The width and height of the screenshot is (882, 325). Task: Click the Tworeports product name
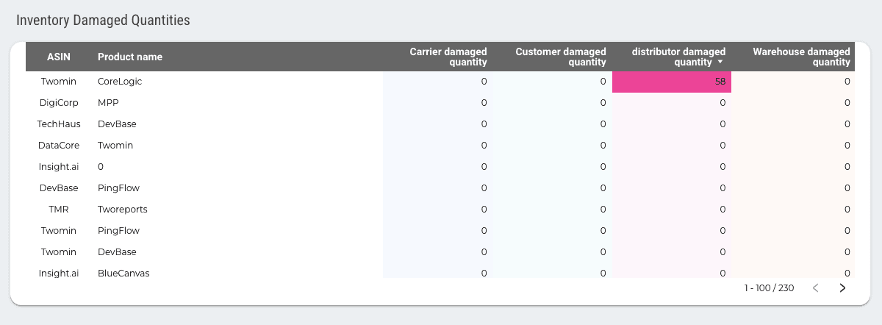point(123,210)
